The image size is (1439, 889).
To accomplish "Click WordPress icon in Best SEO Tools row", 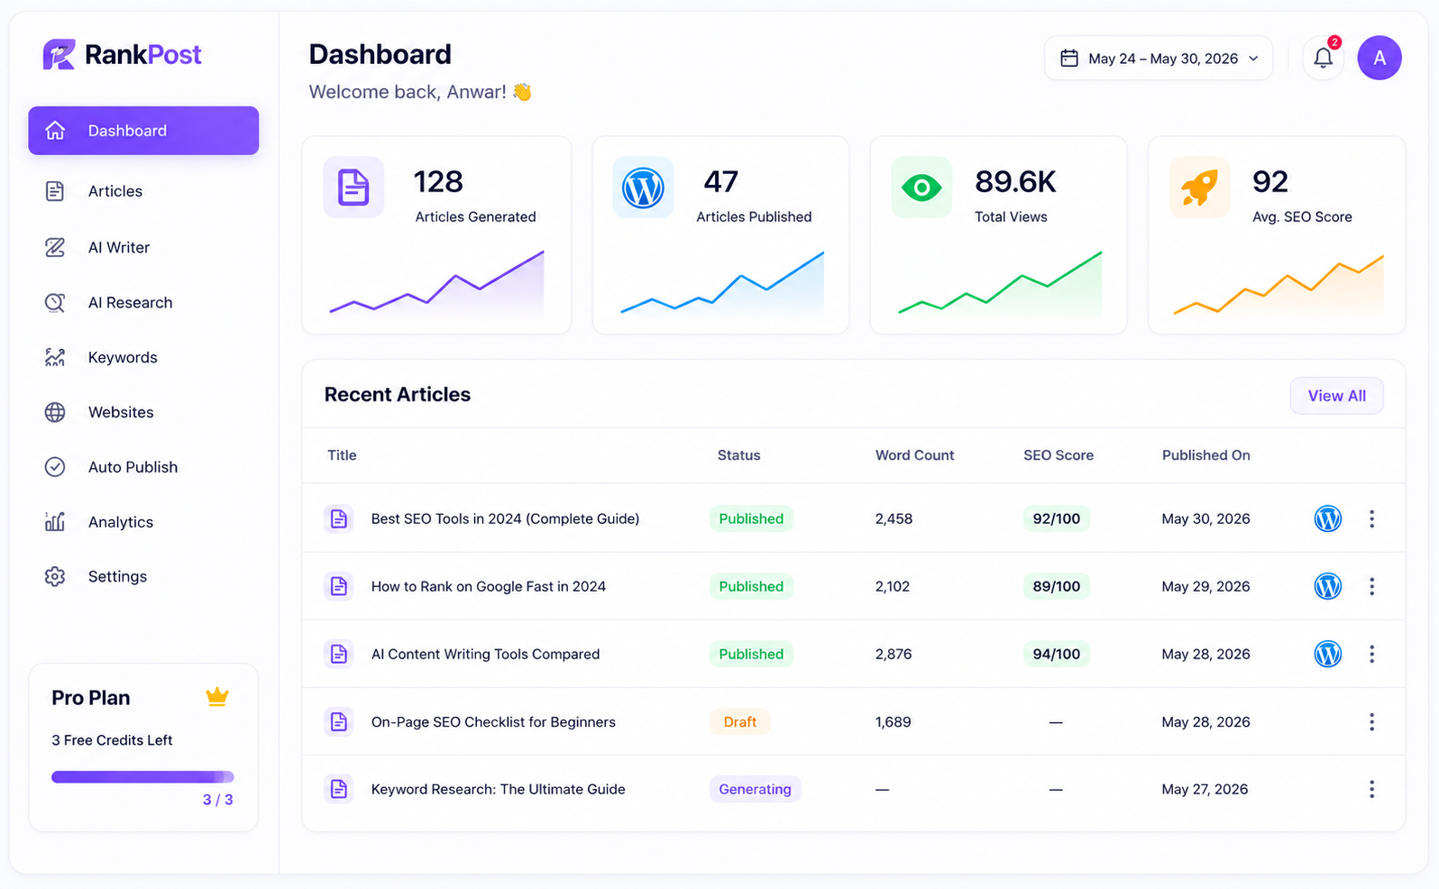I will click(x=1327, y=518).
